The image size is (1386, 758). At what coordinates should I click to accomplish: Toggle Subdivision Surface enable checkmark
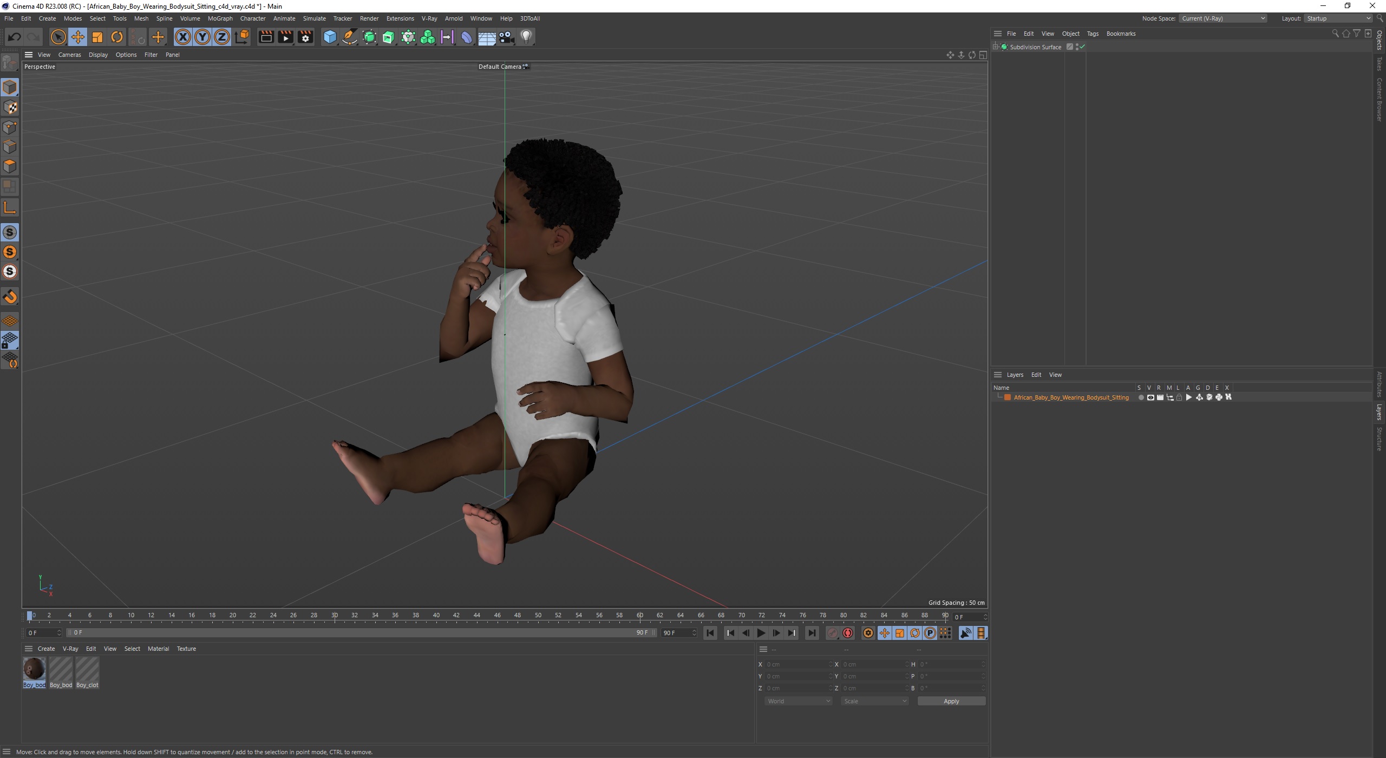click(x=1082, y=47)
